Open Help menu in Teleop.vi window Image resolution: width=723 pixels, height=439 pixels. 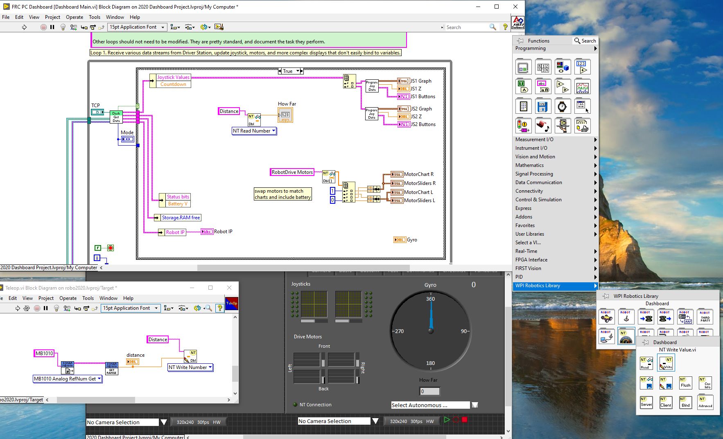tap(128, 298)
